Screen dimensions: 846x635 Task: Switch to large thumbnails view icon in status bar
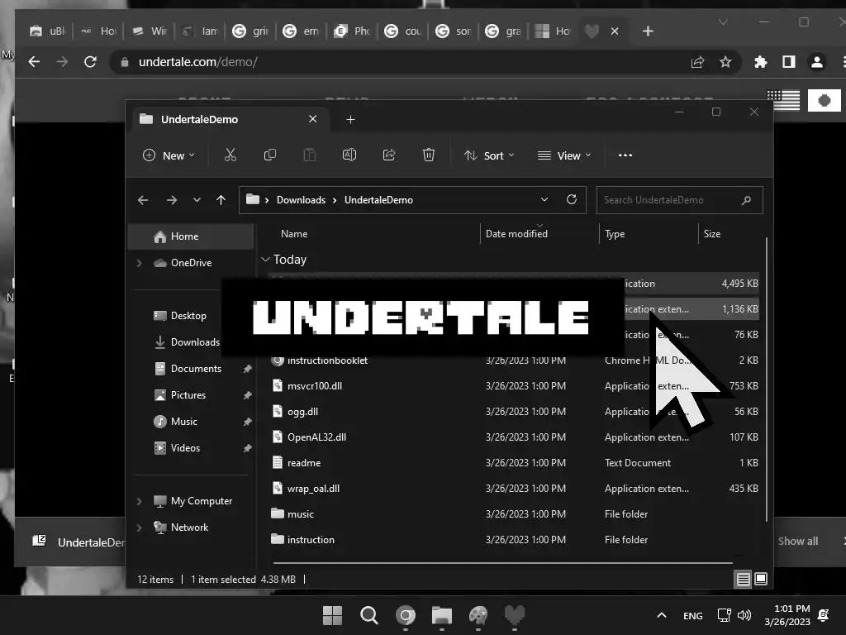pos(761,580)
